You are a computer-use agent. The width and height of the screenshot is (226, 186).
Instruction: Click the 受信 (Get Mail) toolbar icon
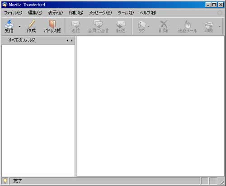9,26
